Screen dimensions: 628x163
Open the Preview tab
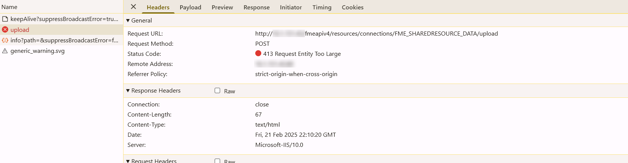point(222,7)
